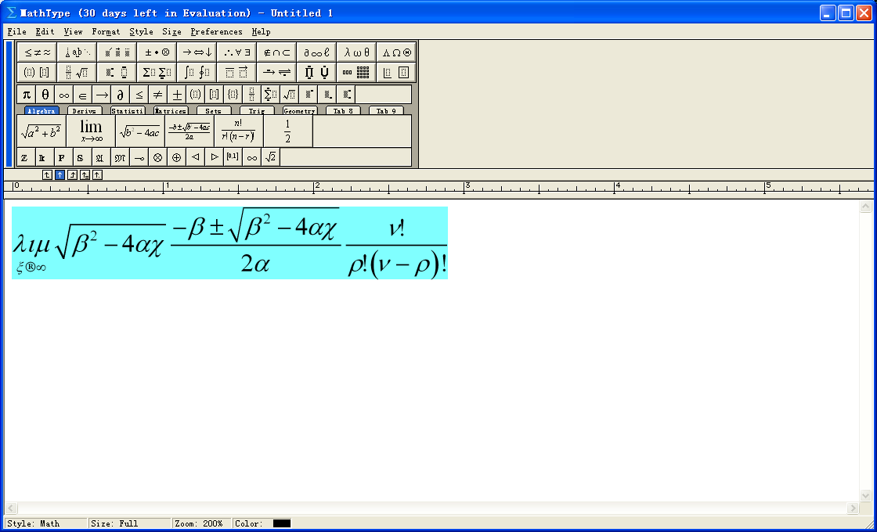Select the decimal tab stop button
This screenshot has height=532, width=877.
pos(97,175)
